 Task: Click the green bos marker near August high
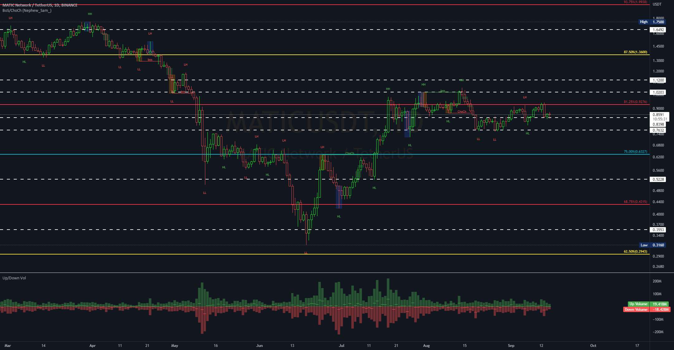[443, 91]
